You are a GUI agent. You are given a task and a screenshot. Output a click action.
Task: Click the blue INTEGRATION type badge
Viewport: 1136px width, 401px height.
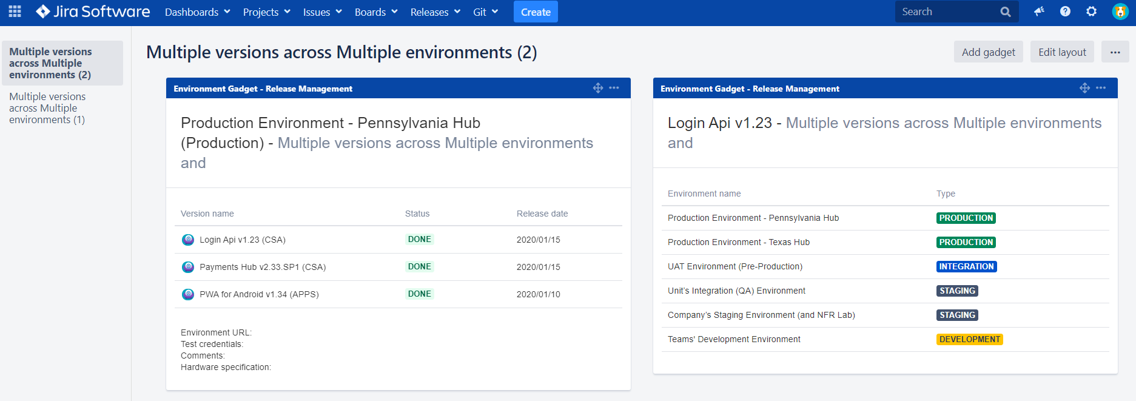[x=967, y=266]
